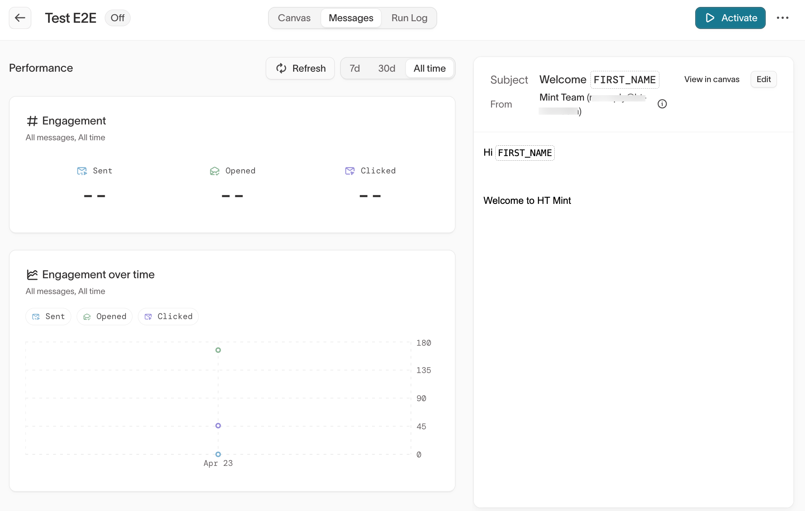The width and height of the screenshot is (805, 511).
Task: Switch to the Messages tab
Action: point(351,18)
